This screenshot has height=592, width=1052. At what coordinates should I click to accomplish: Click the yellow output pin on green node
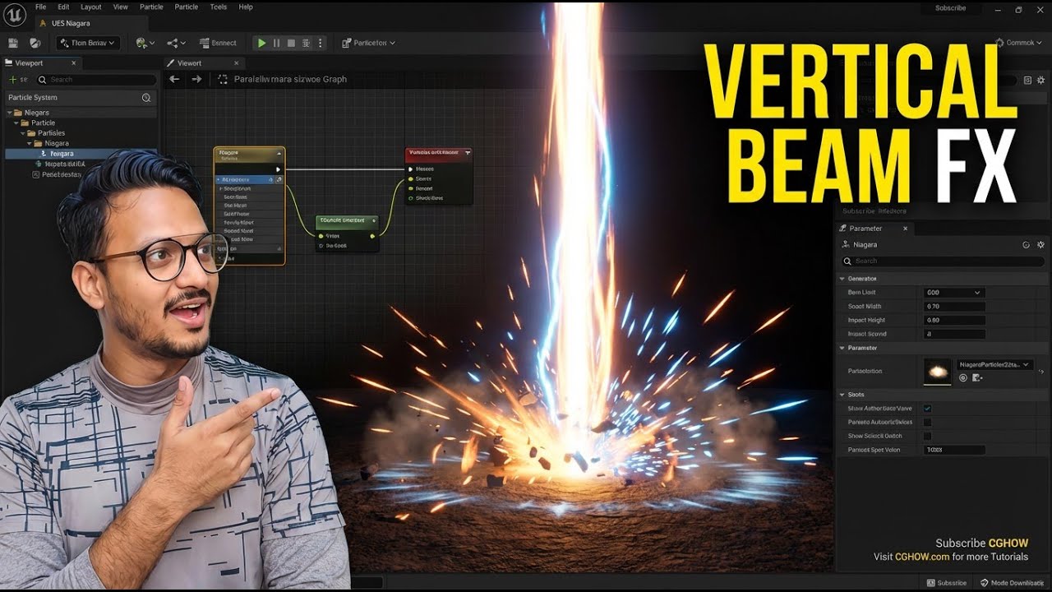tap(372, 236)
